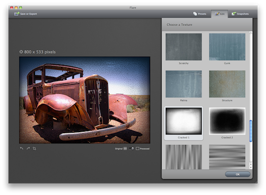Image resolution: width=266 pixels, height=195 pixels.
Task: Pick the vertical streaks texture thumbnail
Action: [183, 157]
